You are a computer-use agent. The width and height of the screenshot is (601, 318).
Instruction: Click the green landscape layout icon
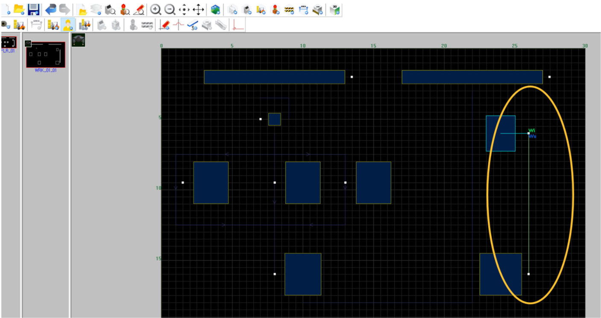216,9
